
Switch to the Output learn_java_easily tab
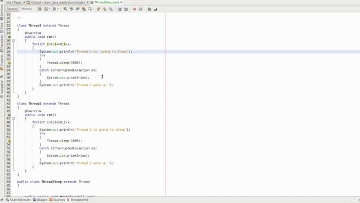point(56,2)
